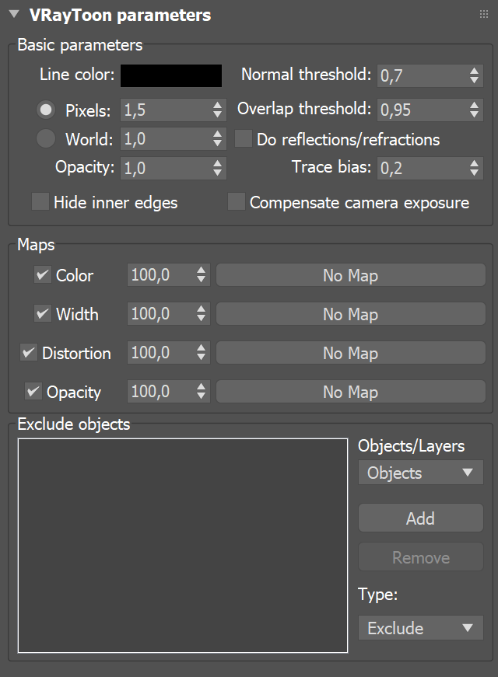Assign a map to the Opacity slot
Viewport: 498px width, 677px height.
tap(350, 392)
